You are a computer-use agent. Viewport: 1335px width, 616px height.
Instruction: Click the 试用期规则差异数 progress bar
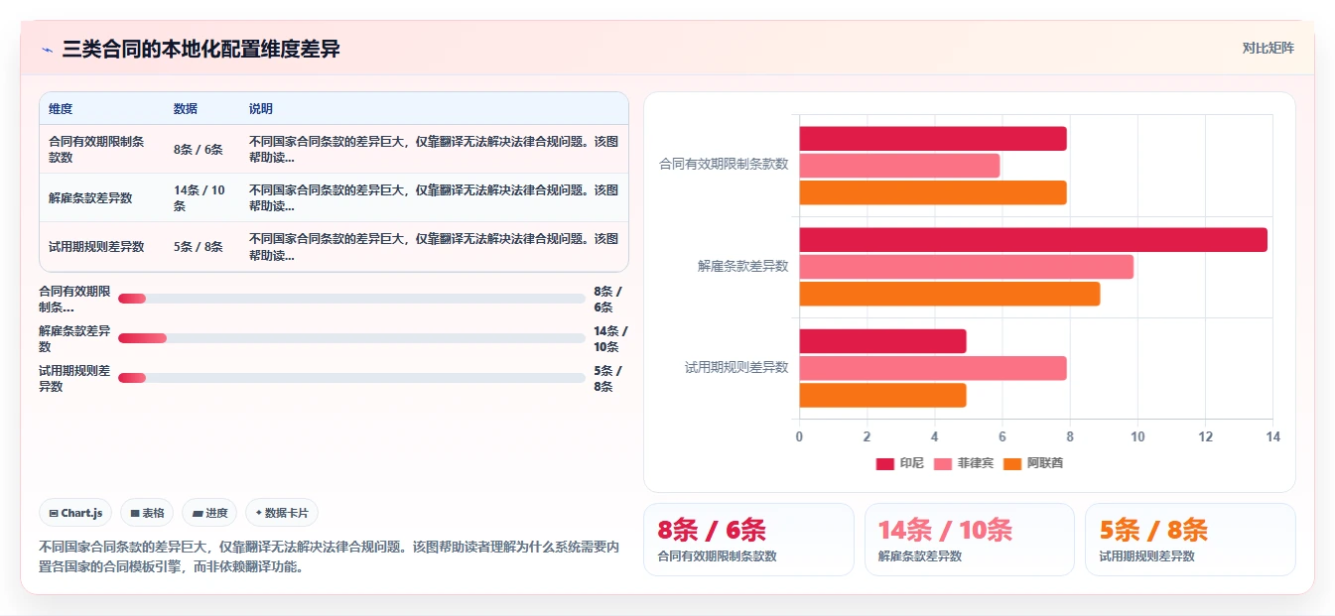(x=351, y=378)
